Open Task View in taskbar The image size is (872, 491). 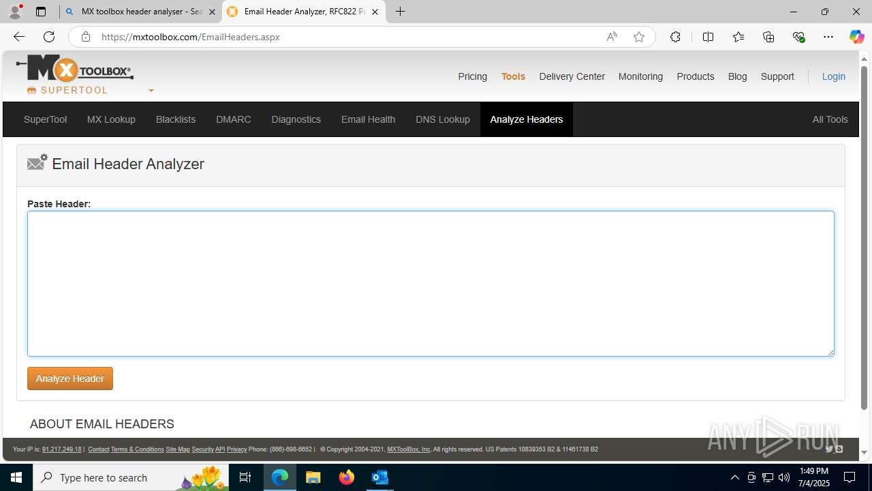pyautogui.click(x=245, y=477)
